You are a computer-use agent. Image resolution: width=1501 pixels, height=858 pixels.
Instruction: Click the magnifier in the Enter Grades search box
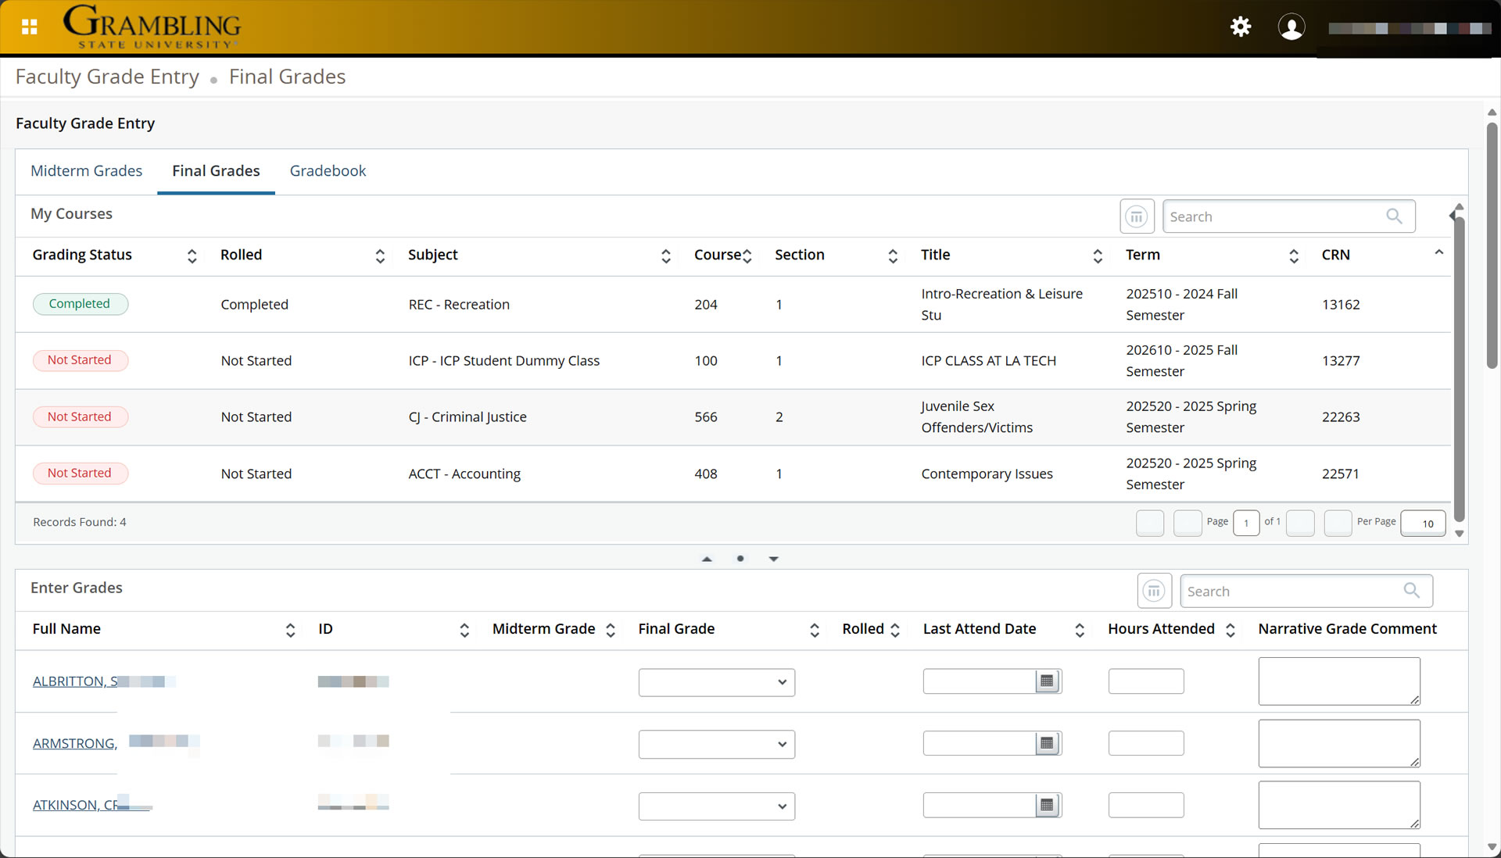[1412, 591]
